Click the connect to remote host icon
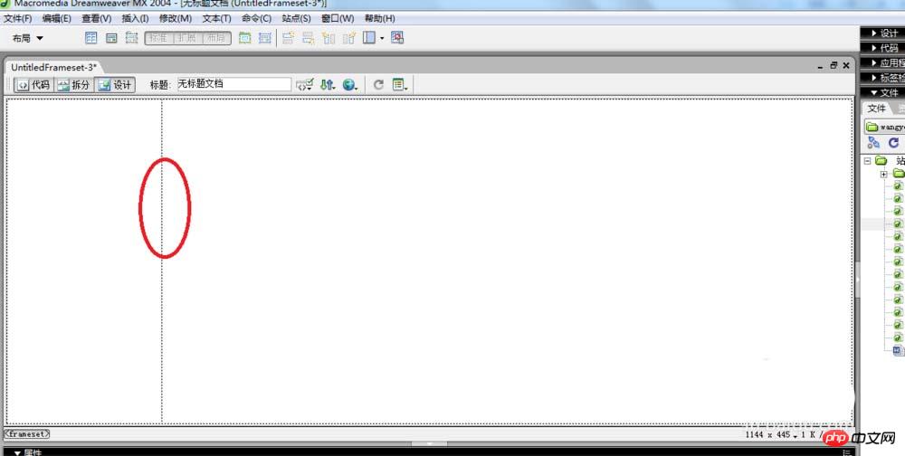905x456 pixels. click(x=873, y=143)
